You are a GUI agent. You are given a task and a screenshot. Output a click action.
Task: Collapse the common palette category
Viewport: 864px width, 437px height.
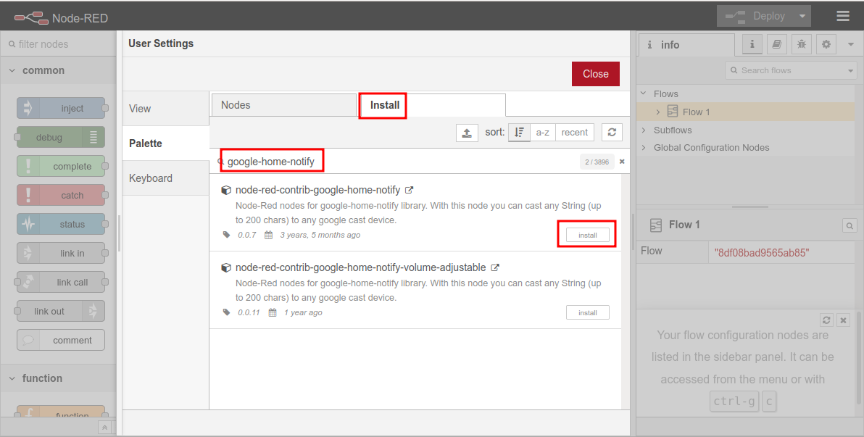(x=12, y=70)
